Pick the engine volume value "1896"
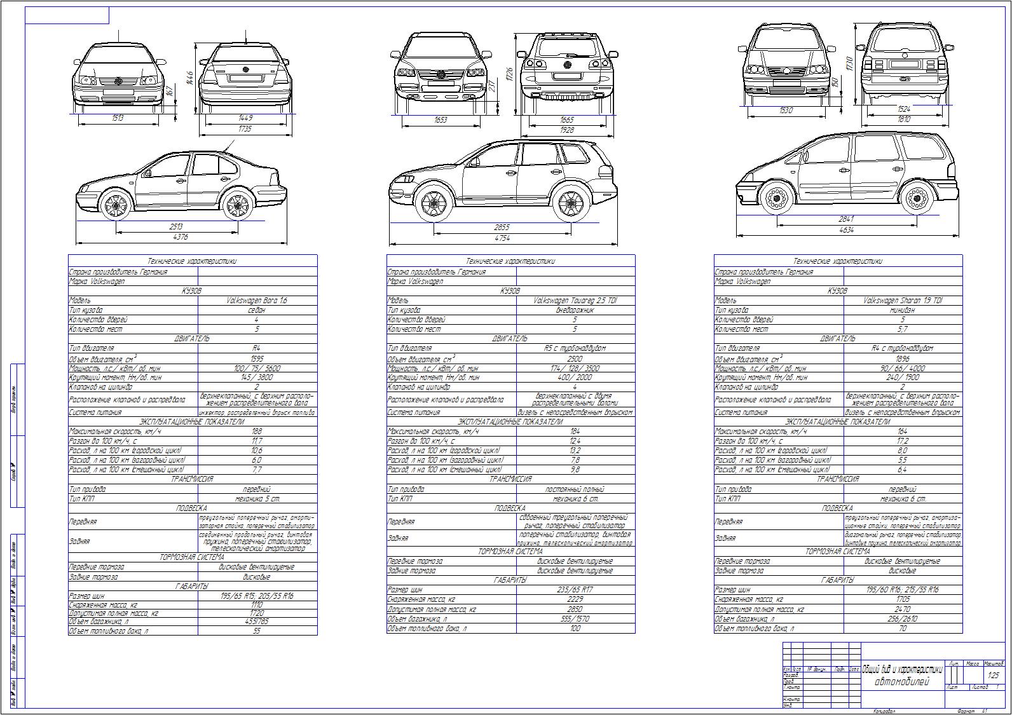Screen dimensions: 1012x715 pos(903,358)
